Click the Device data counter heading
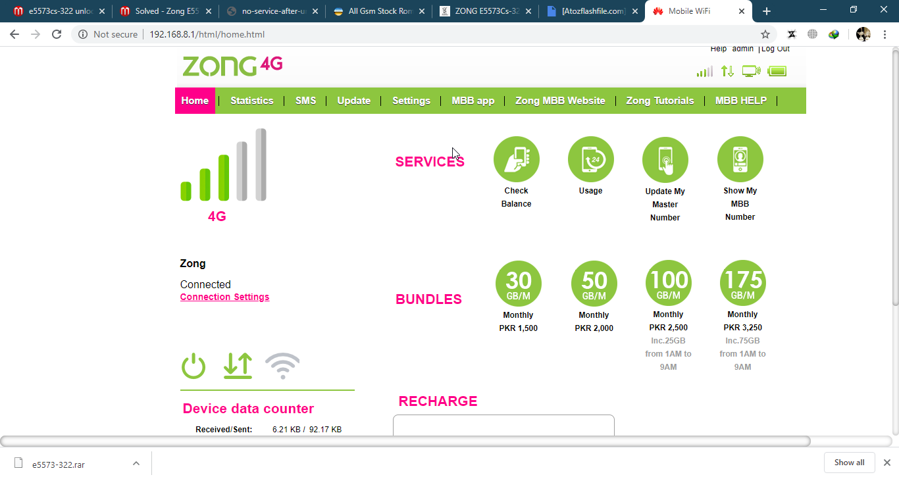The width and height of the screenshot is (899, 479). point(248,409)
